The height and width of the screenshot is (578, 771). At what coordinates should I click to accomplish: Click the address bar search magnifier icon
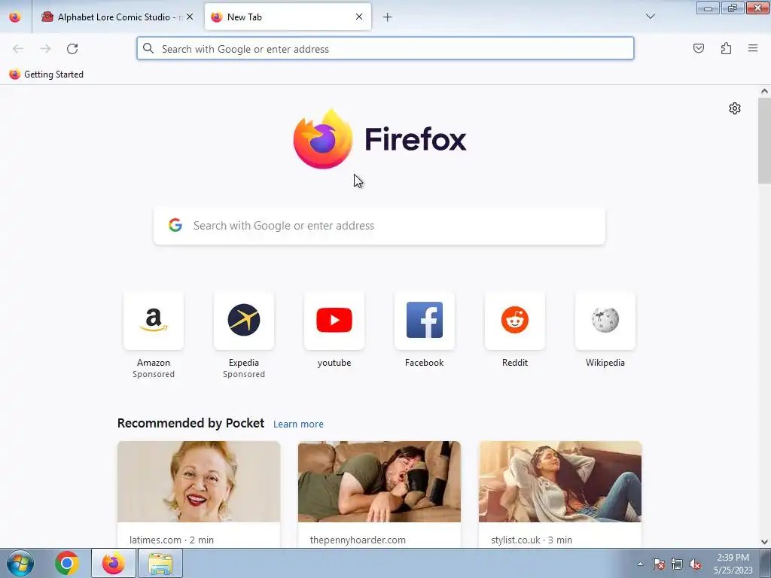[x=148, y=48]
